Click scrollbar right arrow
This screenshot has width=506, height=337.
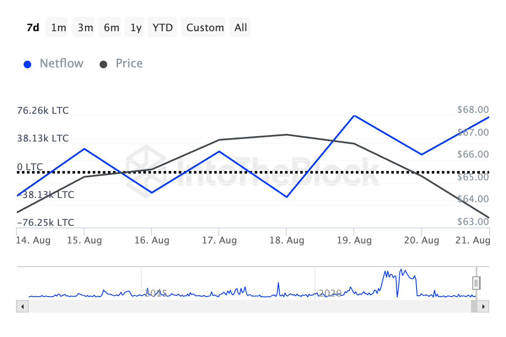[x=484, y=306]
